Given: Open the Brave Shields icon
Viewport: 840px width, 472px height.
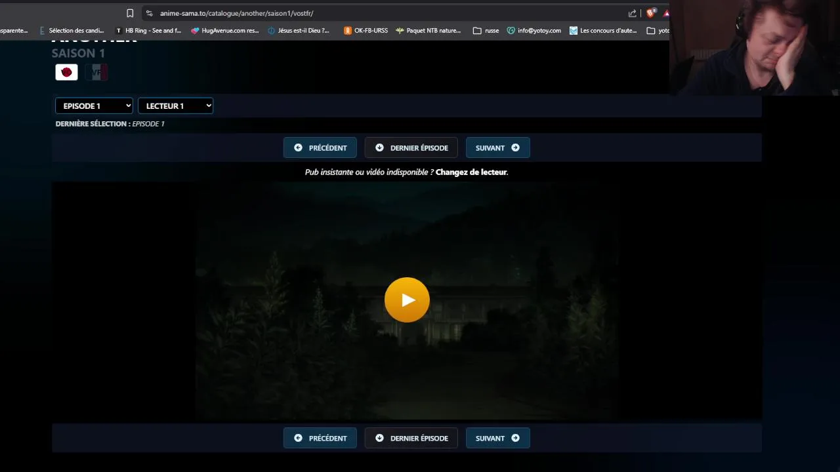Looking at the screenshot, I should pos(650,13).
